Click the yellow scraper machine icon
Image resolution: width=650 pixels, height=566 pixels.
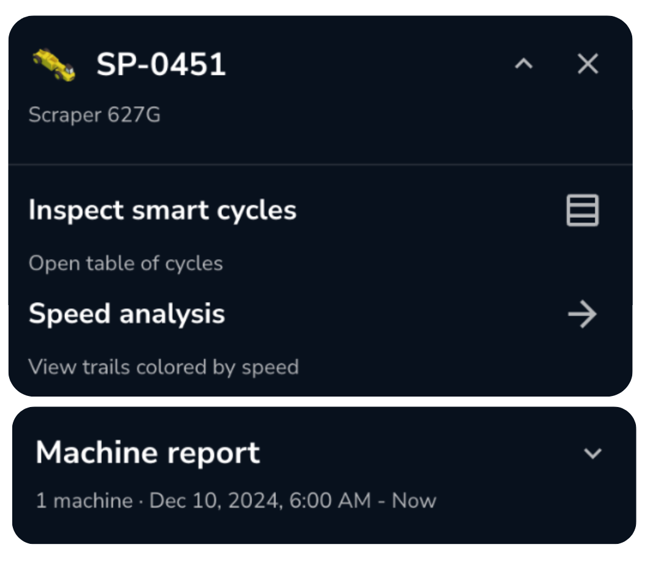[54, 64]
